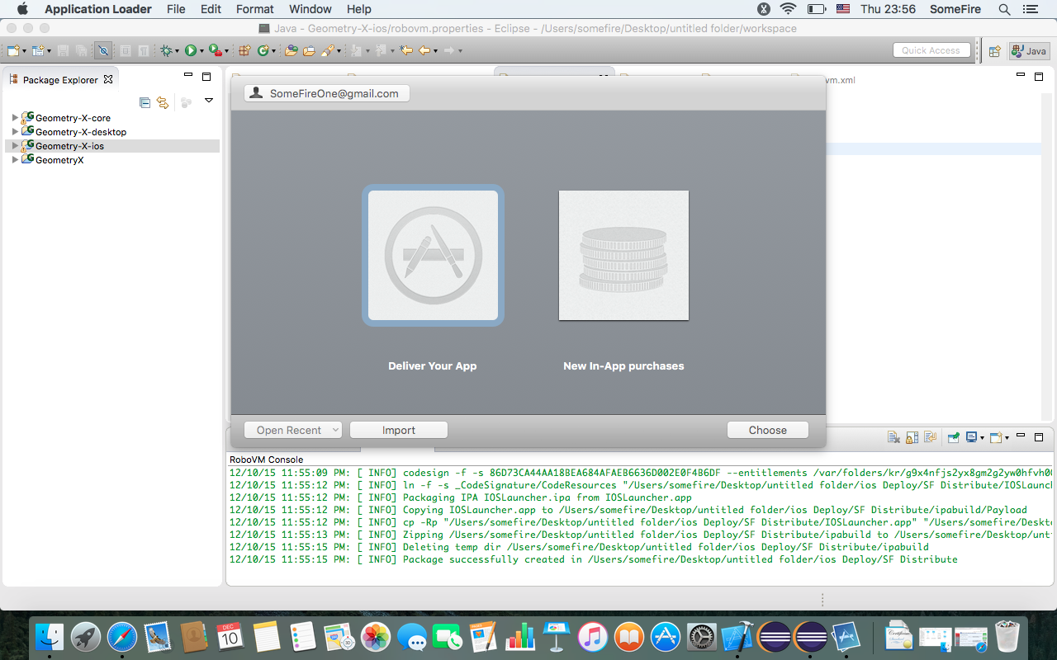The height and width of the screenshot is (660, 1057).
Task: Maximize the RoboVM Console view
Action: 1039,437
